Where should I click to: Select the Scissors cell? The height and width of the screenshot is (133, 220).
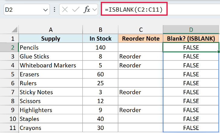point(51,101)
